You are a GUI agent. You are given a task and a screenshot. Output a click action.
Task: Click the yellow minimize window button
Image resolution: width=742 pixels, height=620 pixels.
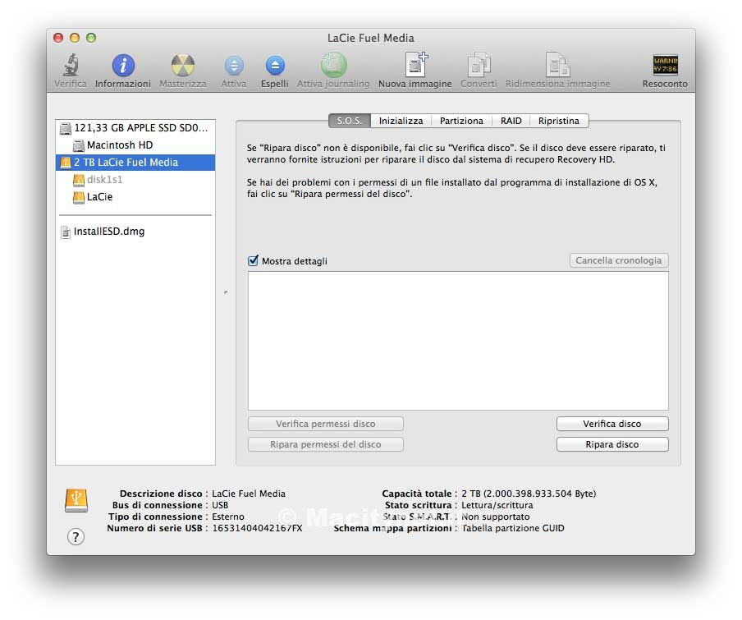75,38
